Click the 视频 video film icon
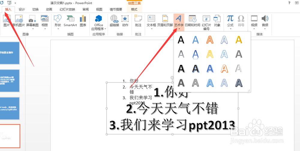The width and height of the screenshot is (300, 151). tap(254, 19)
